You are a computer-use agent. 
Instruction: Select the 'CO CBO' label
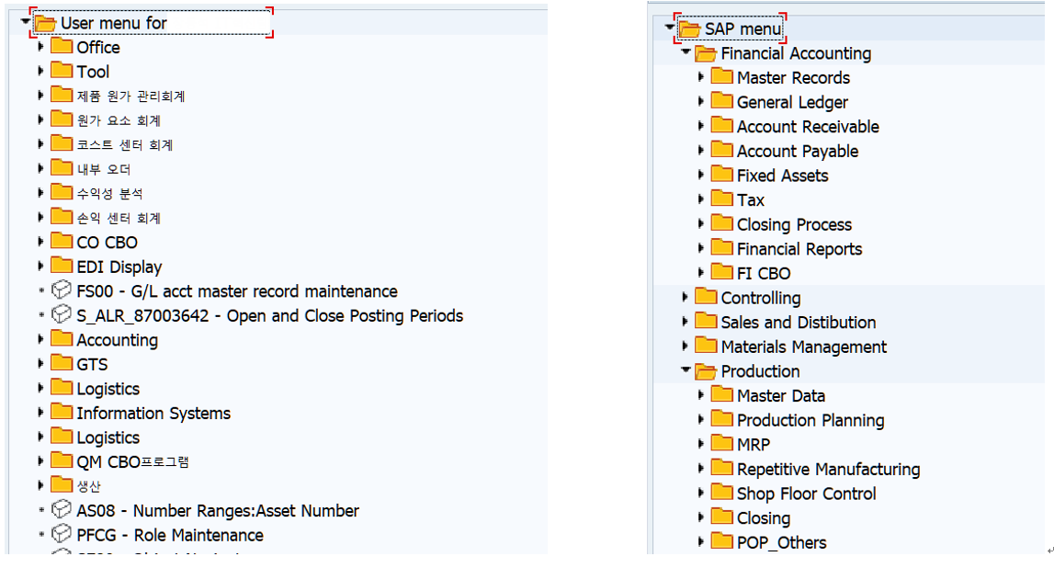(107, 242)
